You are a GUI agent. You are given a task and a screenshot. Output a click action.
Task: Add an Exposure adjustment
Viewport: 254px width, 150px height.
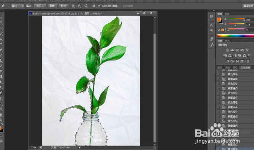click(242, 50)
